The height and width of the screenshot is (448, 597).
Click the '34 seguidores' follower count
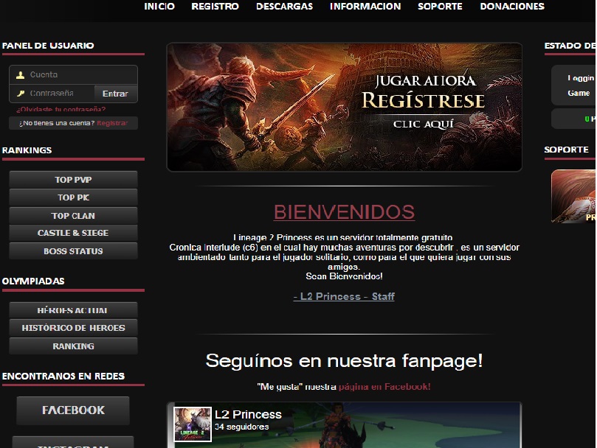pos(242,427)
